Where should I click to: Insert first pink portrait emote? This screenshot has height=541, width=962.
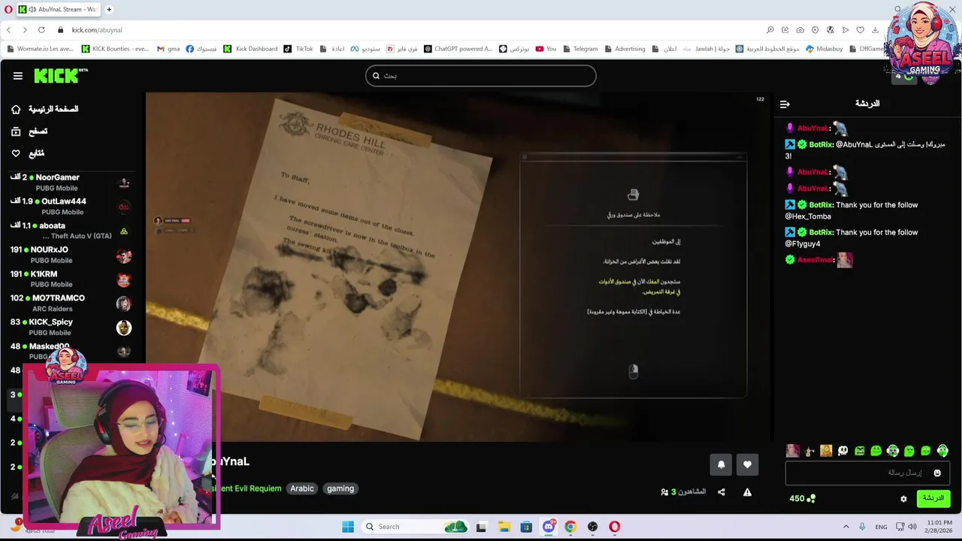pyautogui.click(x=792, y=451)
